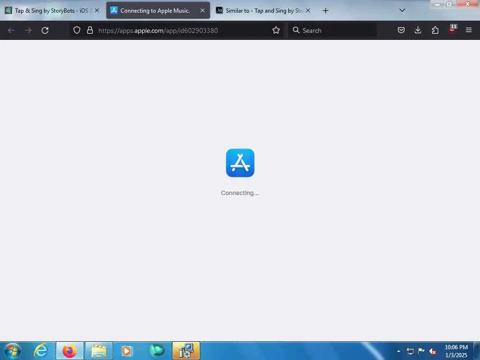
Task: Open the Firefox hamburger menu
Action: click(468, 30)
